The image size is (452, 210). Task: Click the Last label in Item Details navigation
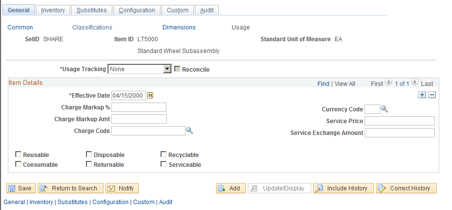(x=427, y=83)
